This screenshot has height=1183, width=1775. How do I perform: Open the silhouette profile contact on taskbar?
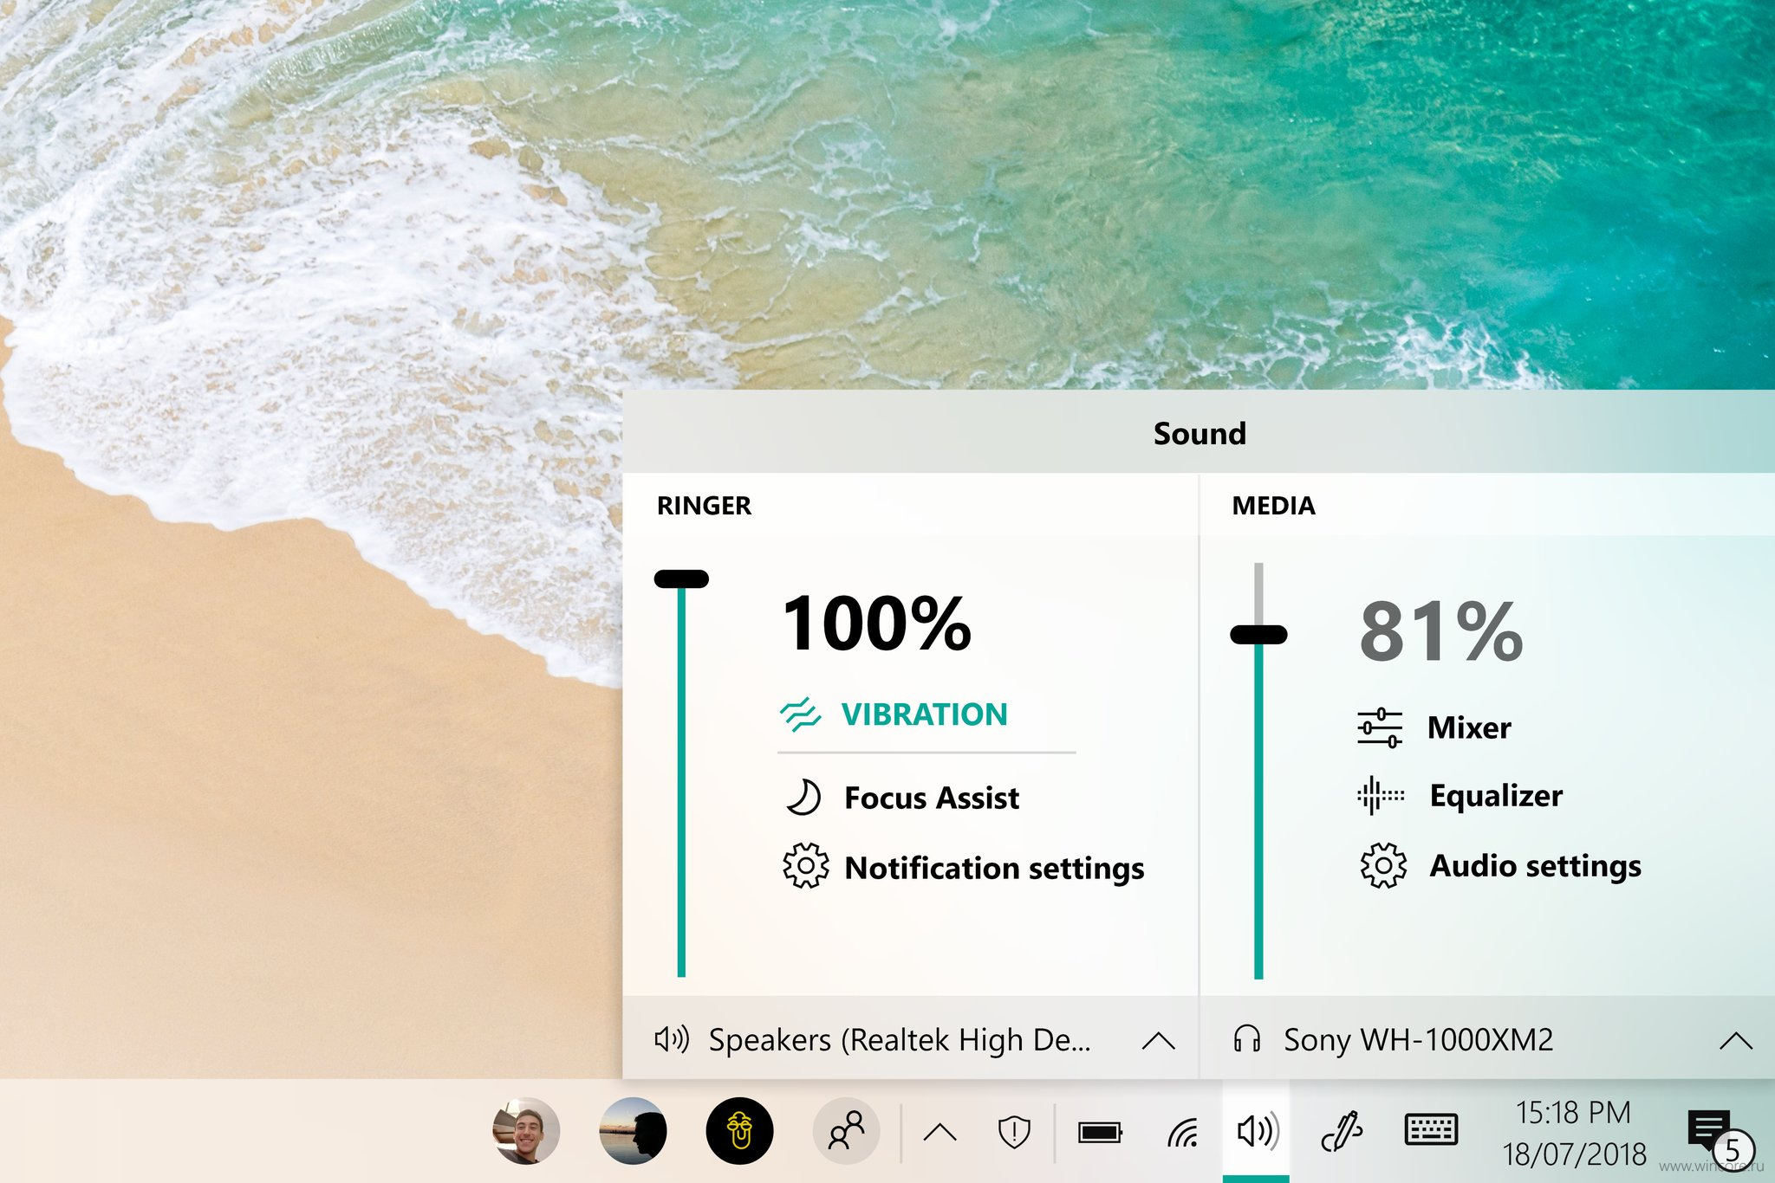(633, 1131)
